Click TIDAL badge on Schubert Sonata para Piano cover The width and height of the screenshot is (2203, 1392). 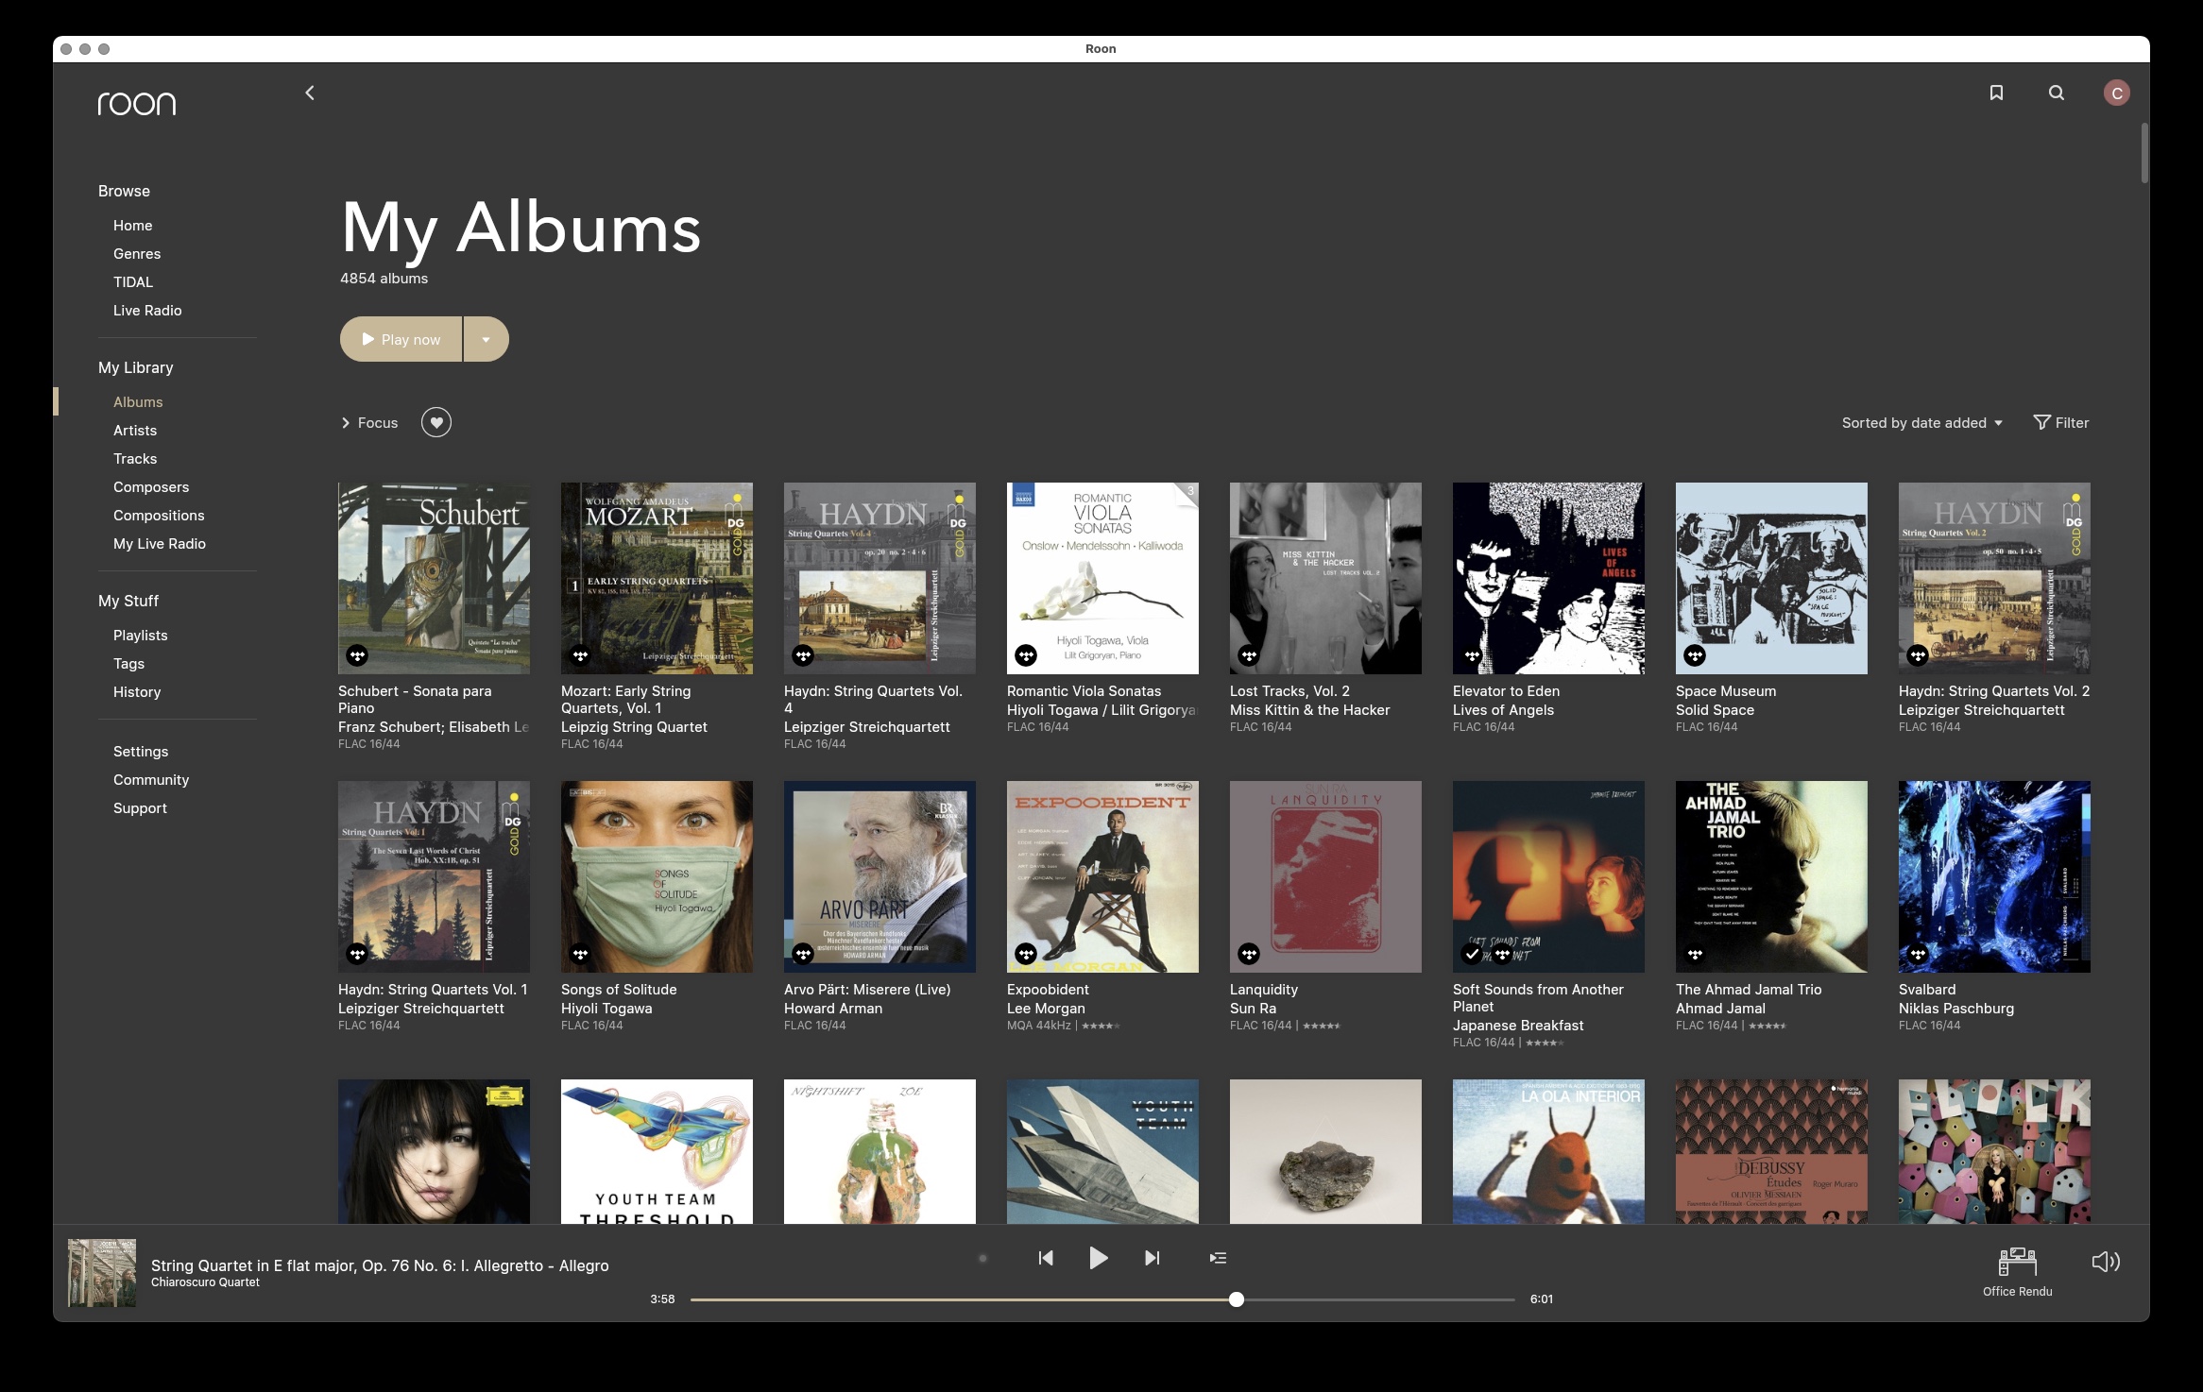(357, 654)
